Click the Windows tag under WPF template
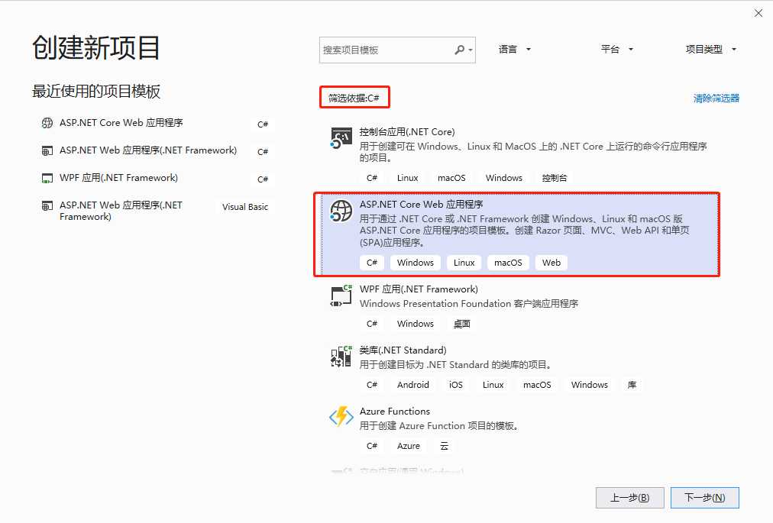The image size is (773, 523). click(x=415, y=324)
